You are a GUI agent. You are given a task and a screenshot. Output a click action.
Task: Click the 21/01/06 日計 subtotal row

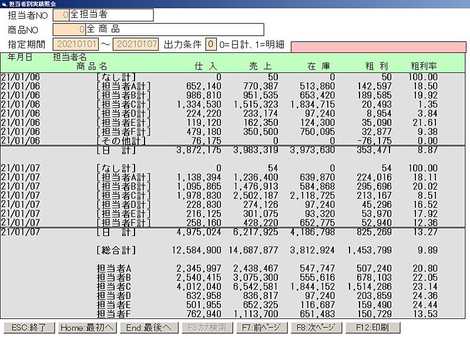coord(235,151)
